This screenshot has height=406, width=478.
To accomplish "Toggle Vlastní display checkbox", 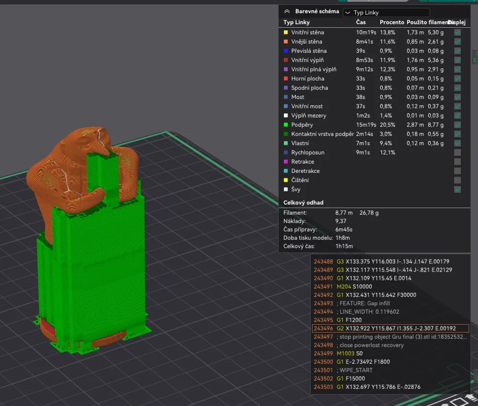I will 457,143.
